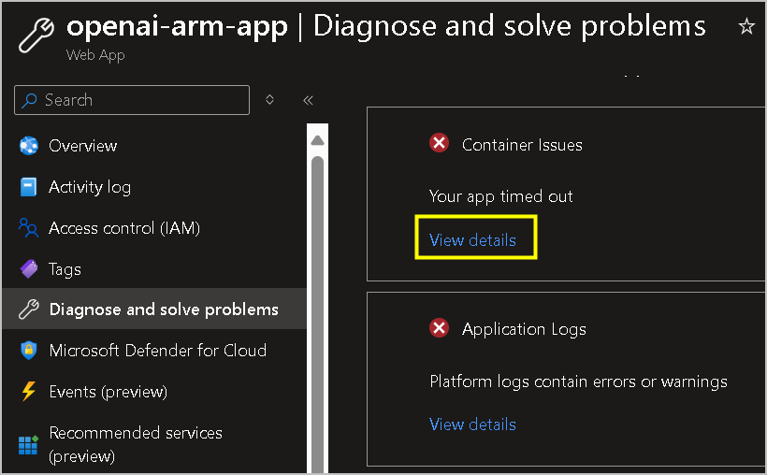
Task: Click the Container Issues red error icon
Action: pos(439,144)
